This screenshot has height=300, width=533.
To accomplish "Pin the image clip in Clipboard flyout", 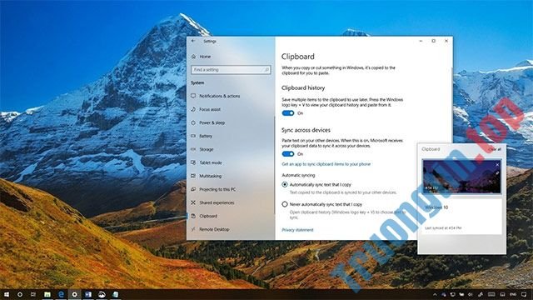I will tap(497, 173).
